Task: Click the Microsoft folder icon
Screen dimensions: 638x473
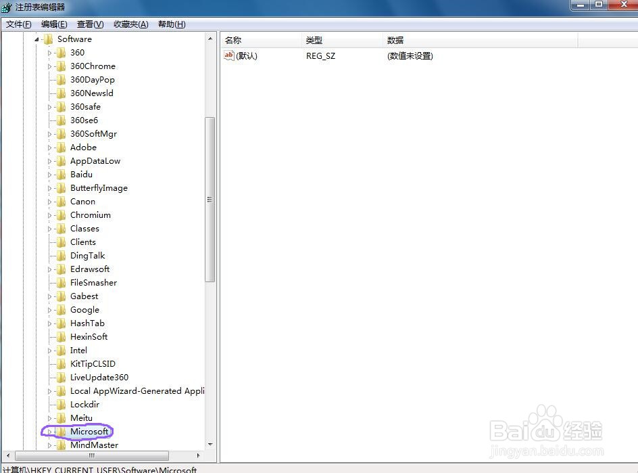Action: (61, 432)
